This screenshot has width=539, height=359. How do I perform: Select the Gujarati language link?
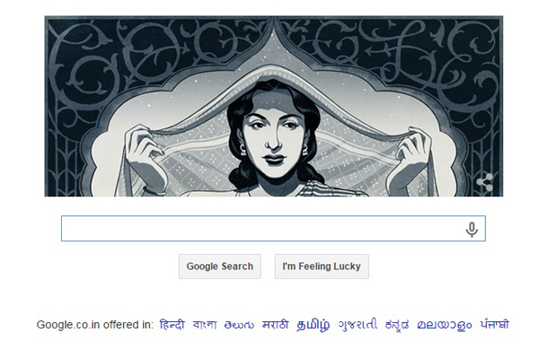coord(358,324)
